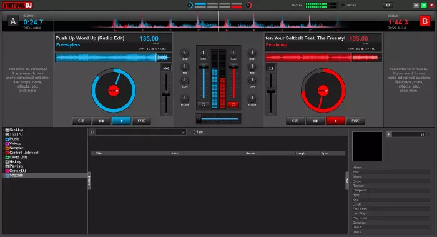Image resolution: width=437 pixels, height=237 pixels.
Task: Click the crossfader slider track
Action: click(x=219, y=119)
